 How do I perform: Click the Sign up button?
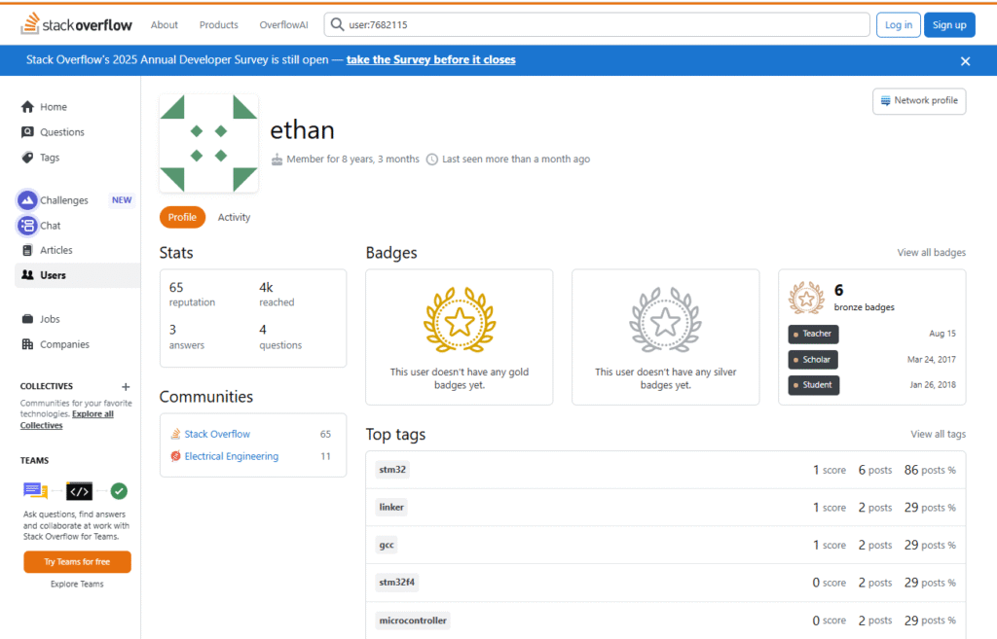coord(949,24)
